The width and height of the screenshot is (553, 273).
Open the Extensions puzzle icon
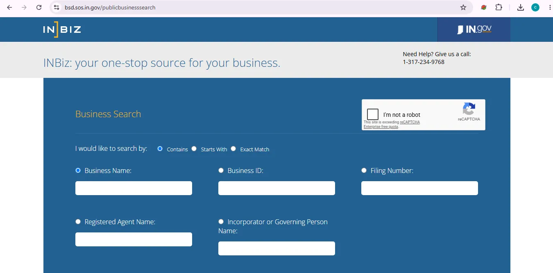tap(499, 7)
